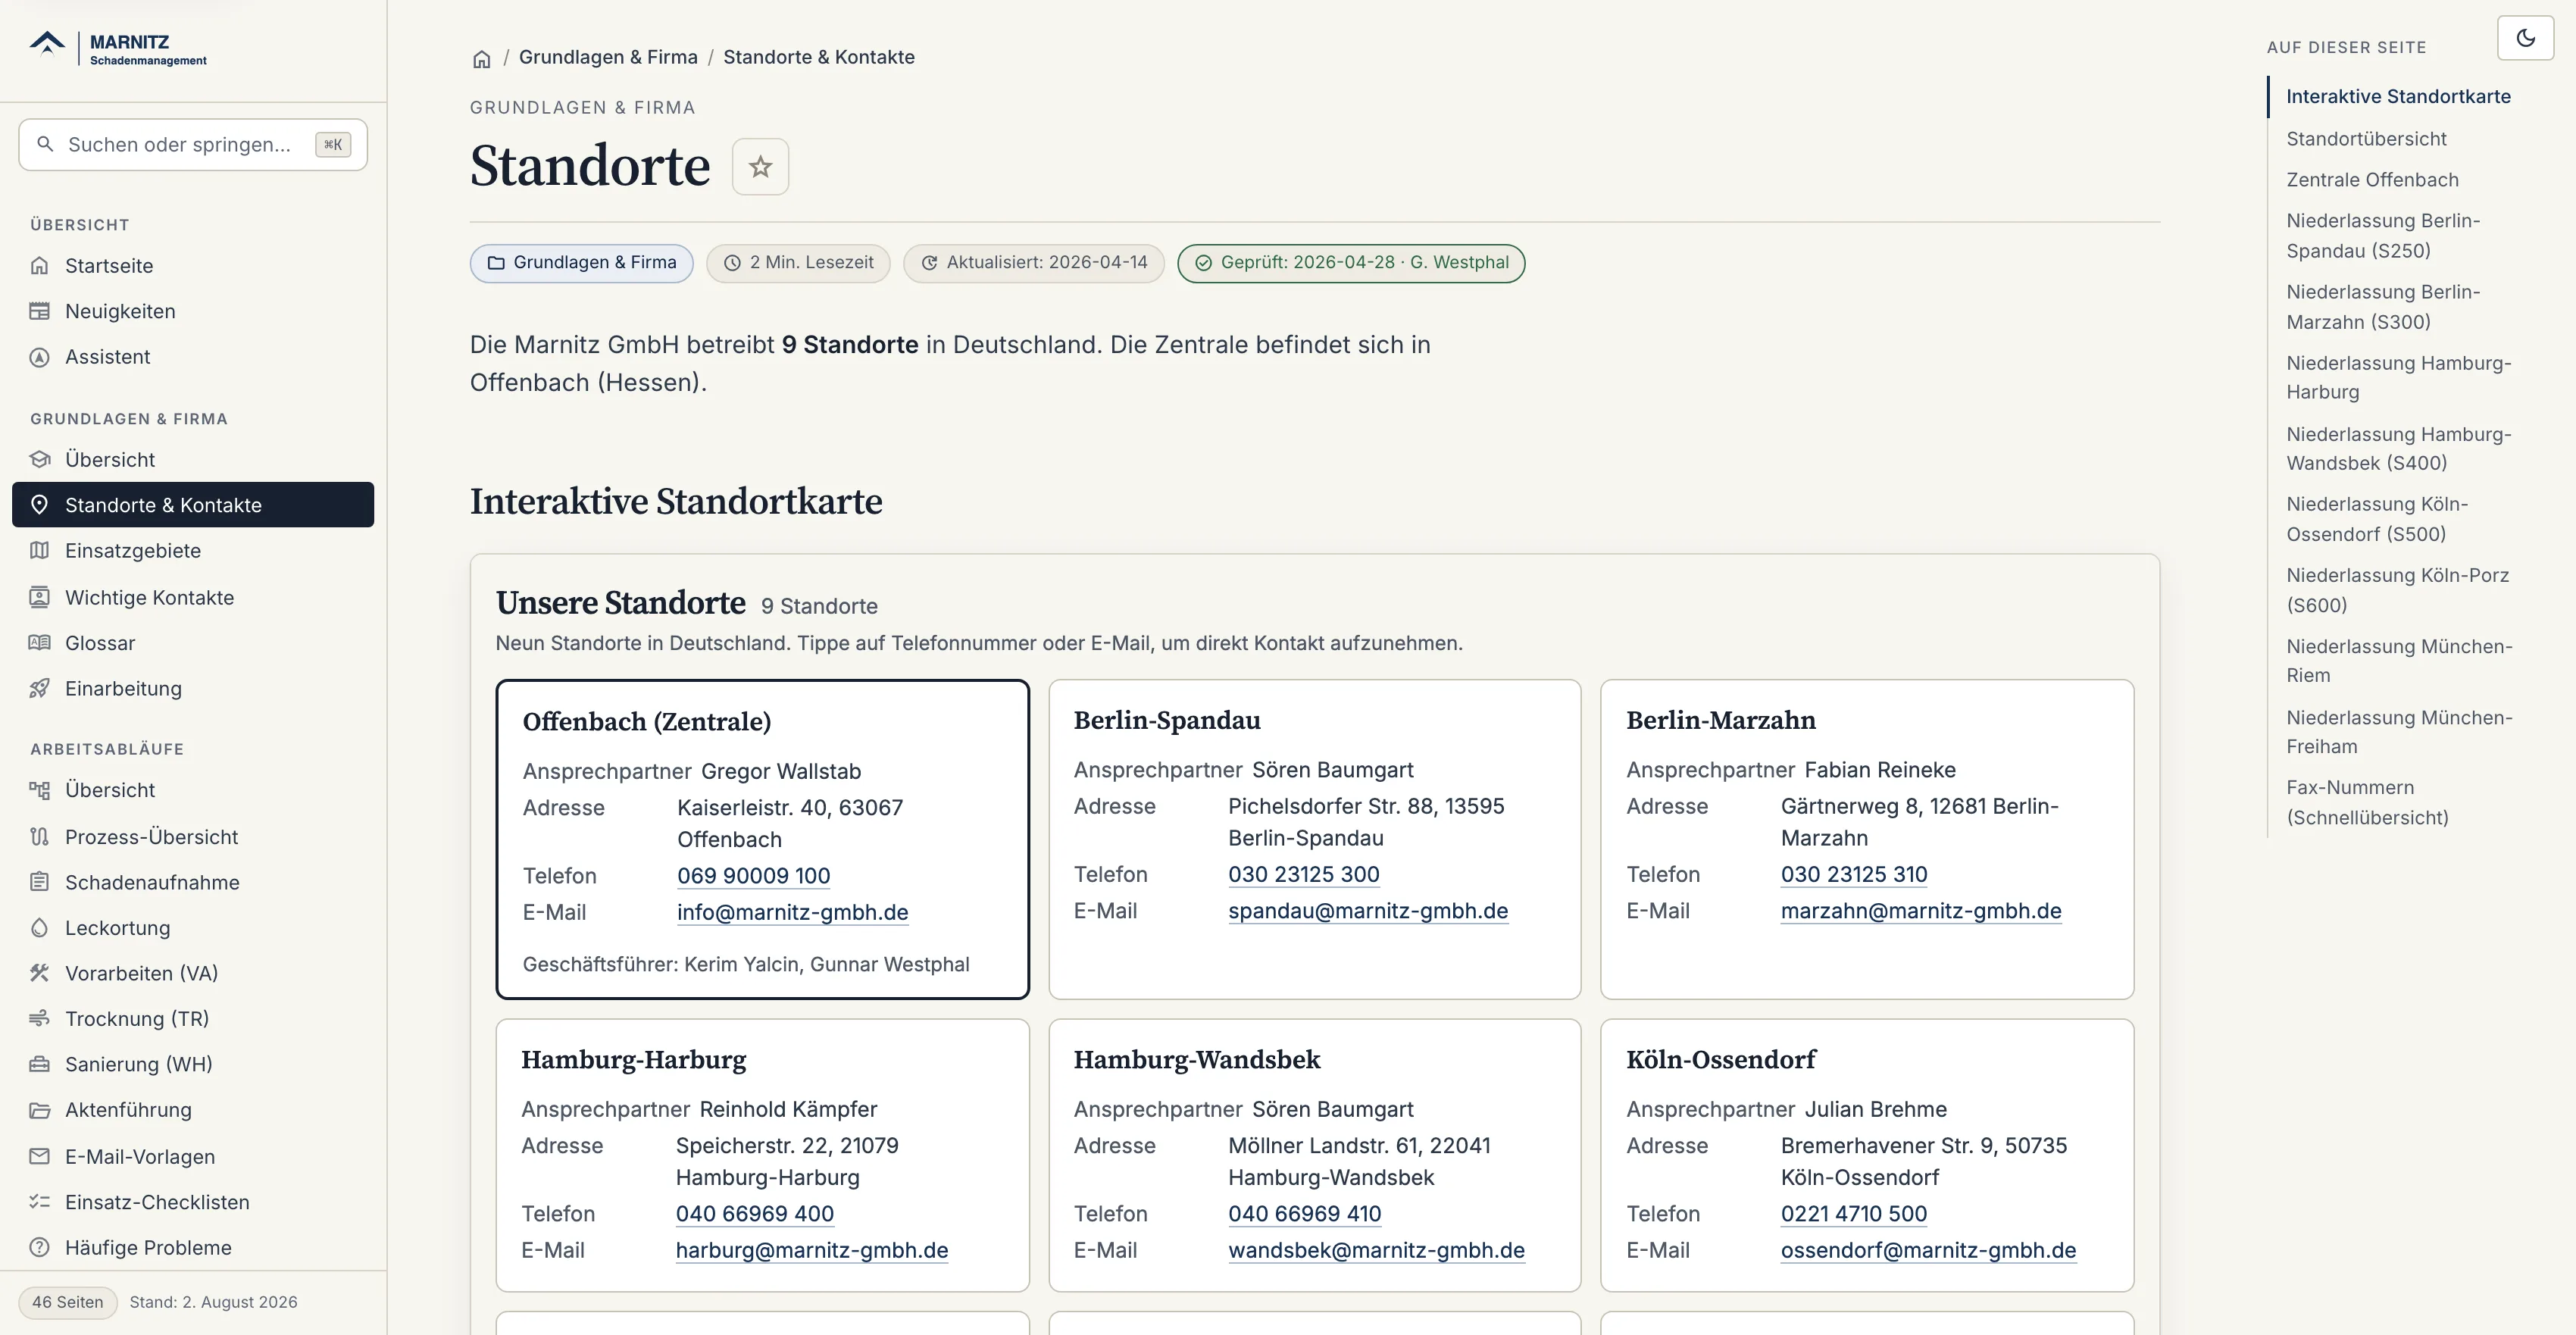Click the home icon in the breadcrumb
Image resolution: width=2576 pixels, height=1335 pixels.
coord(482,59)
